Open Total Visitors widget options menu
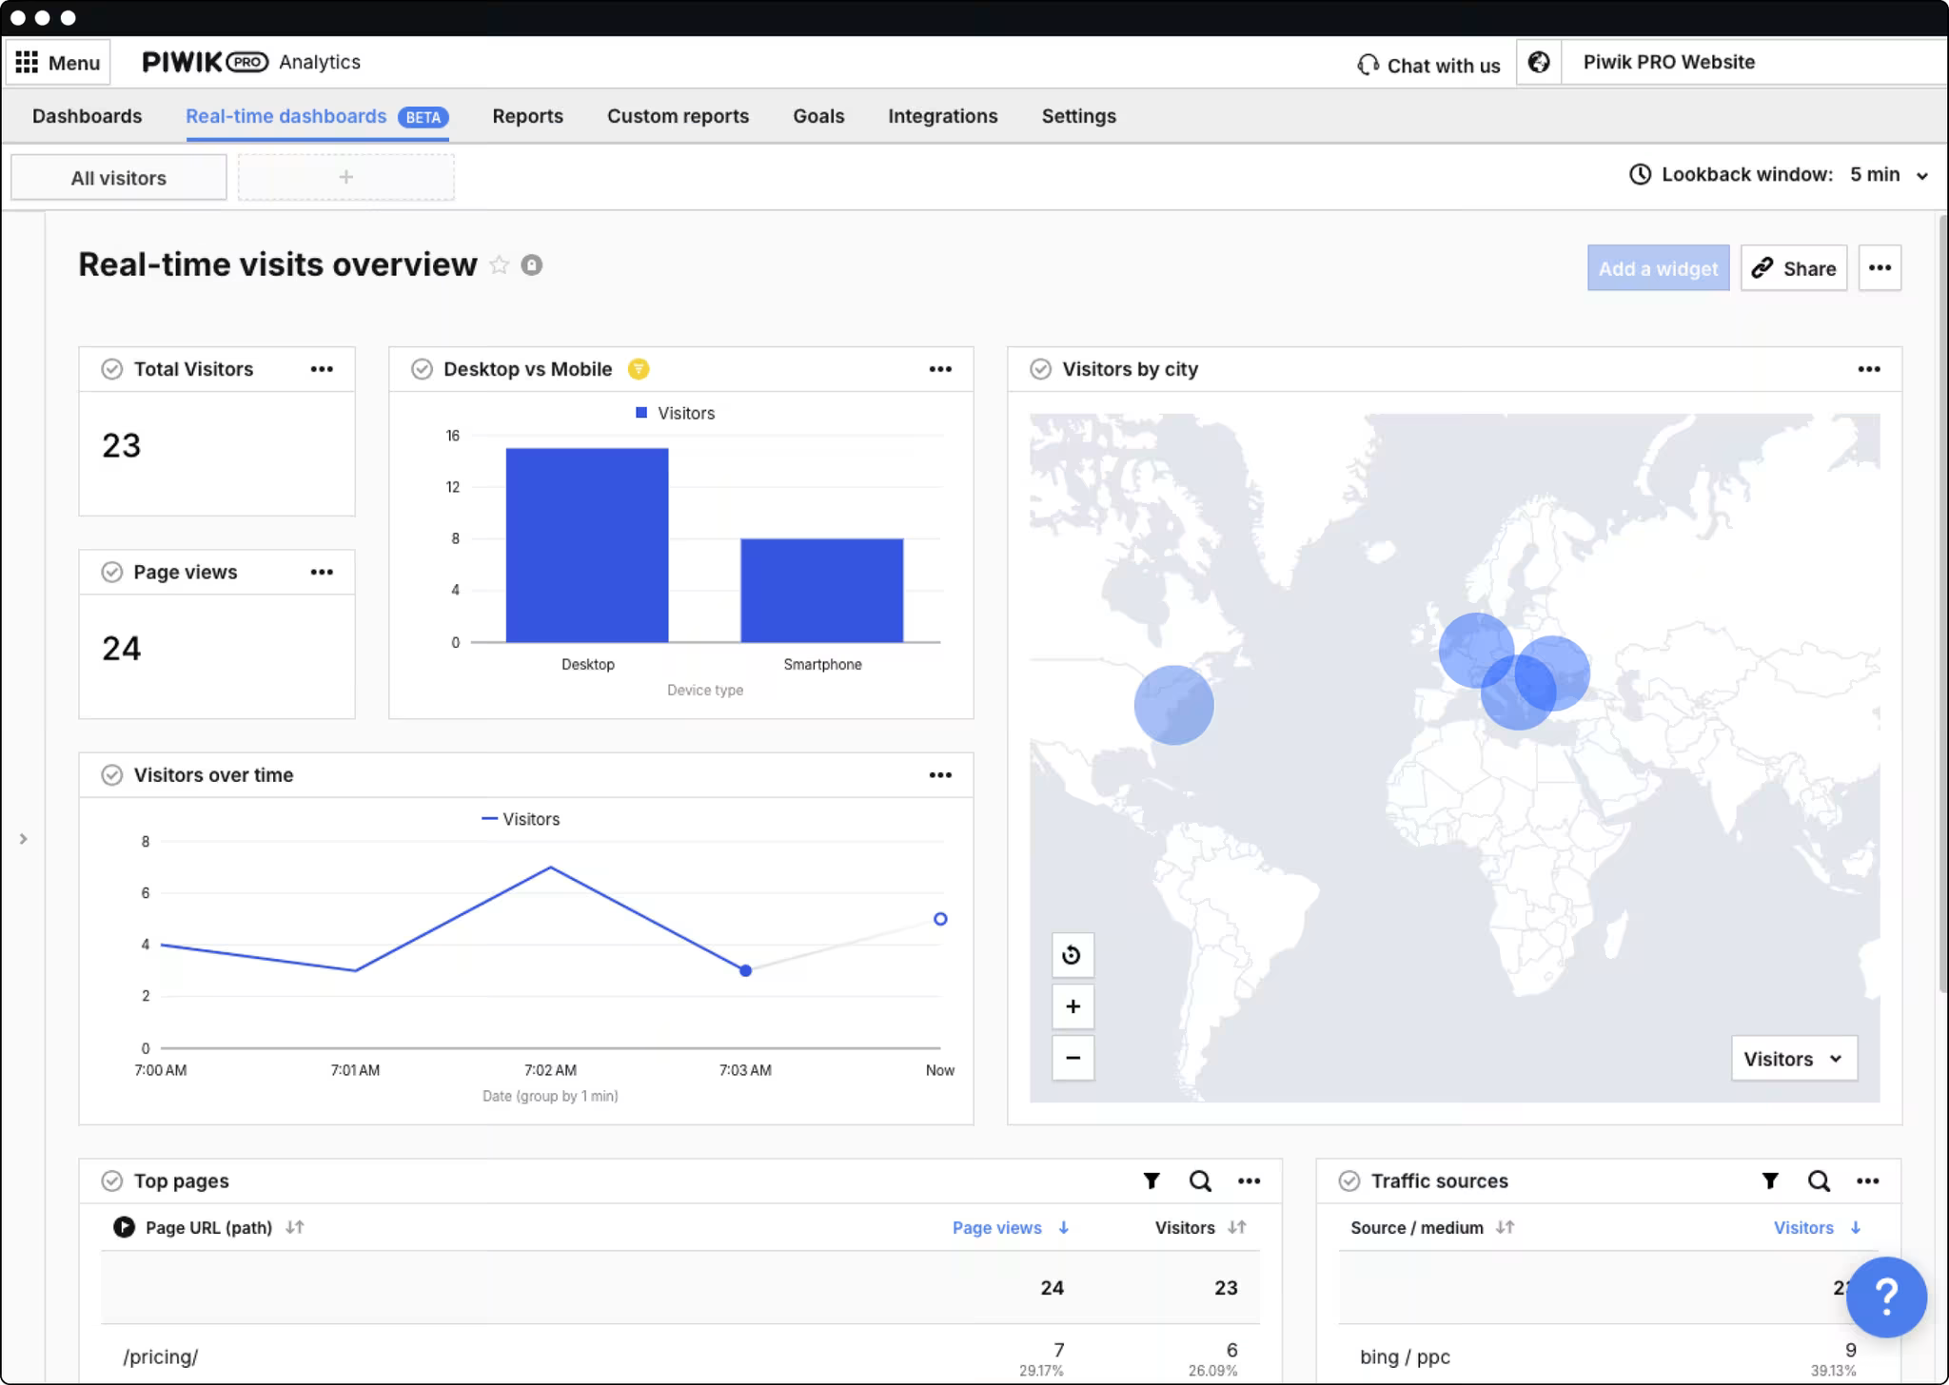Image resolution: width=1949 pixels, height=1385 pixels. click(x=323, y=369)
